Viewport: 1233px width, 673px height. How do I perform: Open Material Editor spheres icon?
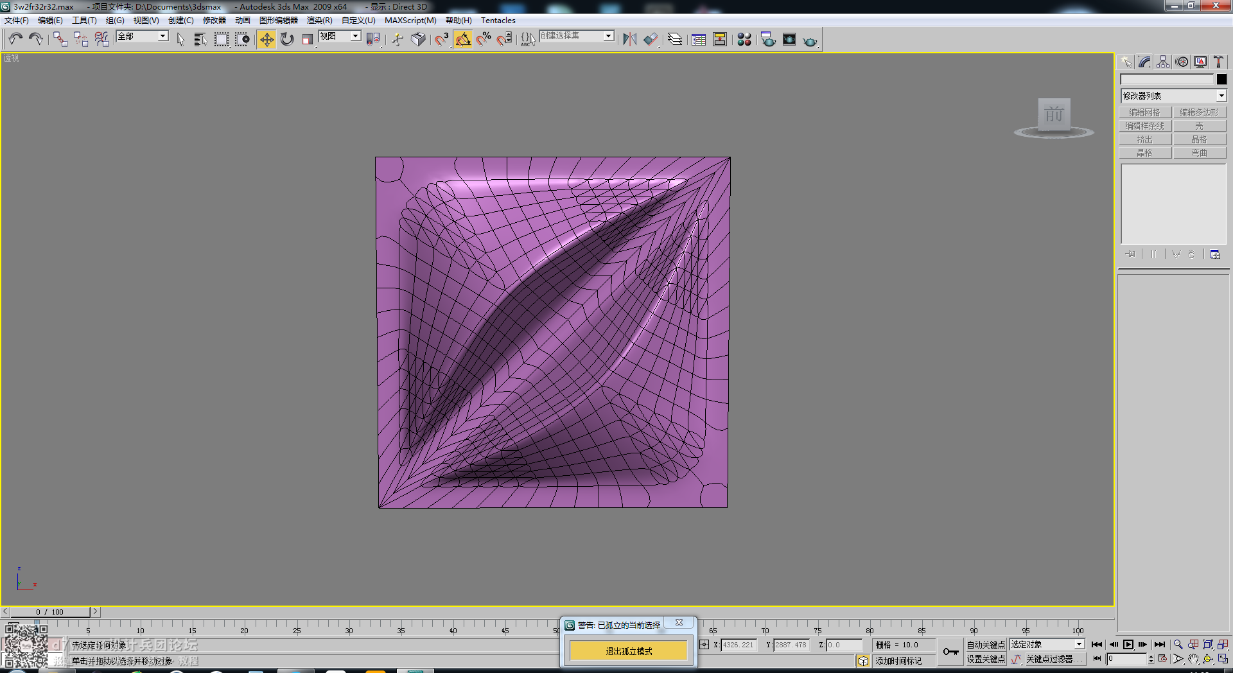[x=744, y=39]
